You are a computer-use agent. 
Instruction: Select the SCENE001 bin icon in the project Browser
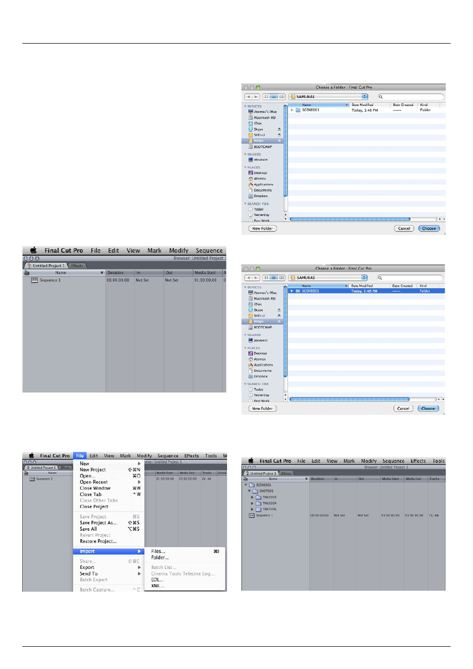[x=252, y=485]
